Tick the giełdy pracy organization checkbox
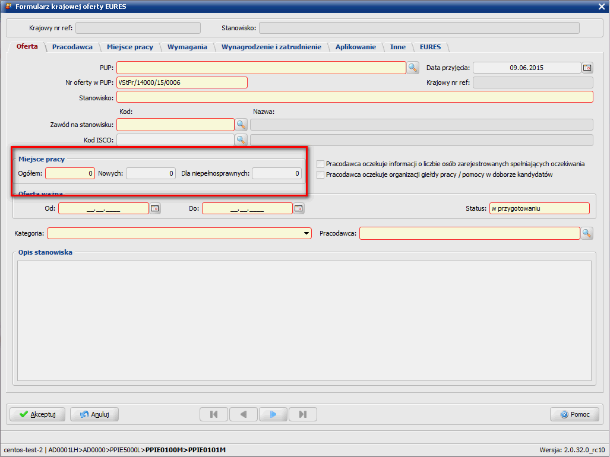The height and width of the screenshot is (457, 610). tap(320, 175)
